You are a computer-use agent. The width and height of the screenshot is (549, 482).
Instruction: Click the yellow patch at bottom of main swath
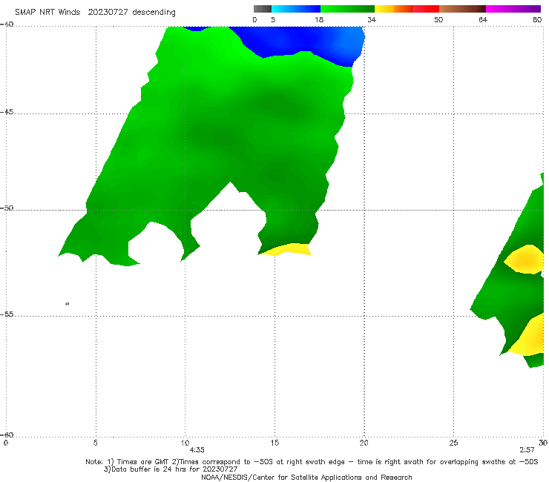287,249
